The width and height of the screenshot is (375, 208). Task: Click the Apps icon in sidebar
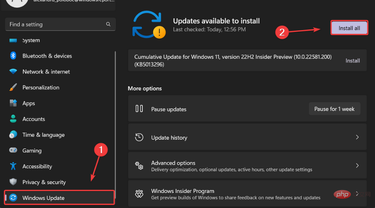point(13,103)
